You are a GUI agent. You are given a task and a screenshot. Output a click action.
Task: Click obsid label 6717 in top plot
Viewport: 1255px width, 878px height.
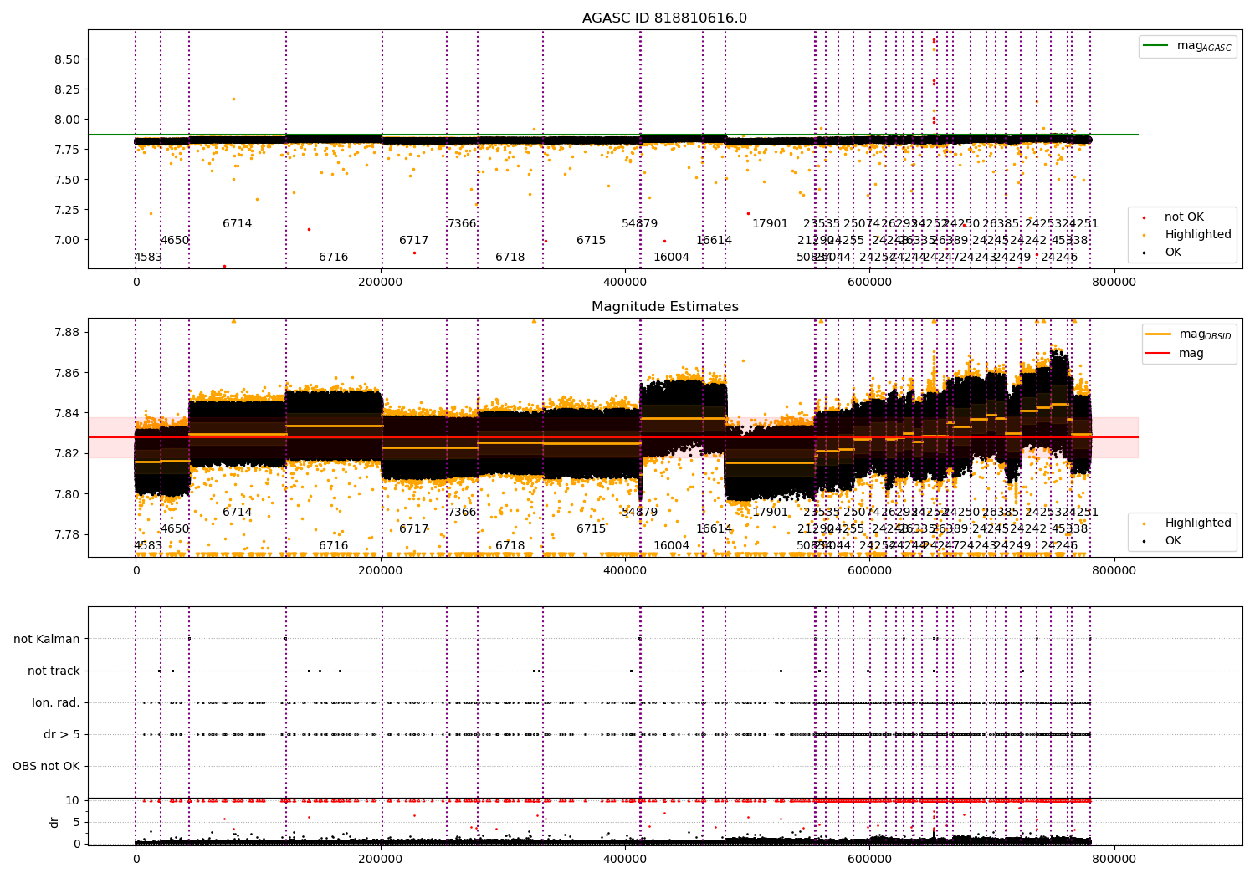point(413,241)
